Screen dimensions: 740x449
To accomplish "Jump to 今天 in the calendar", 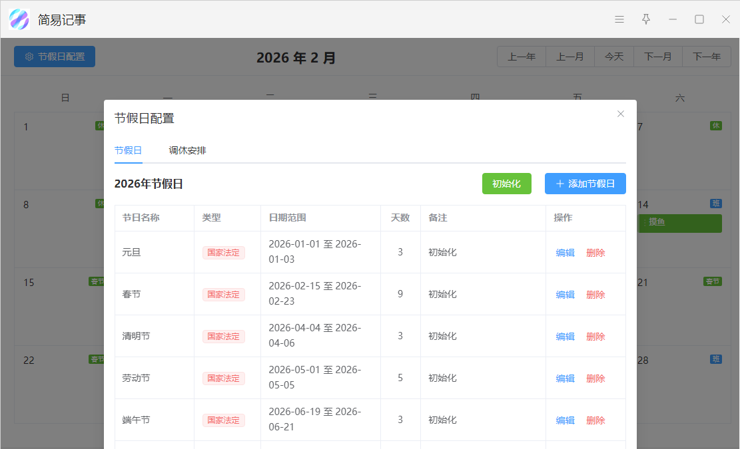I will point(613,57).
